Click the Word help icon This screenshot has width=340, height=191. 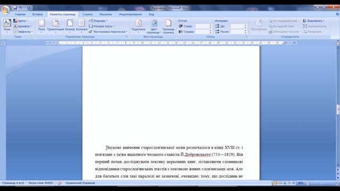[x=337, y=14]
